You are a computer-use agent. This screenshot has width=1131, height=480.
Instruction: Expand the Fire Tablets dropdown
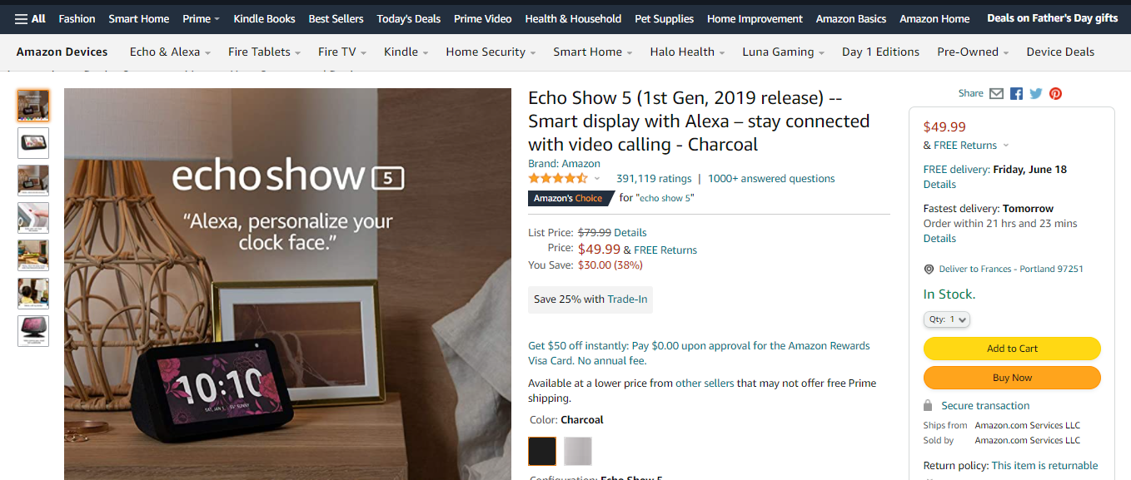pos(265,52)
